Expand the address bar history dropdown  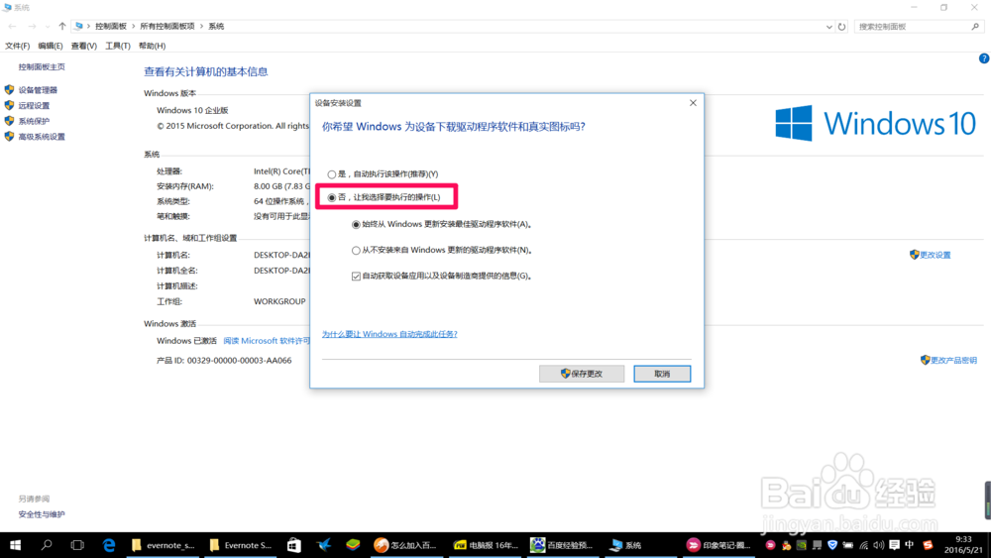point(828,27)
